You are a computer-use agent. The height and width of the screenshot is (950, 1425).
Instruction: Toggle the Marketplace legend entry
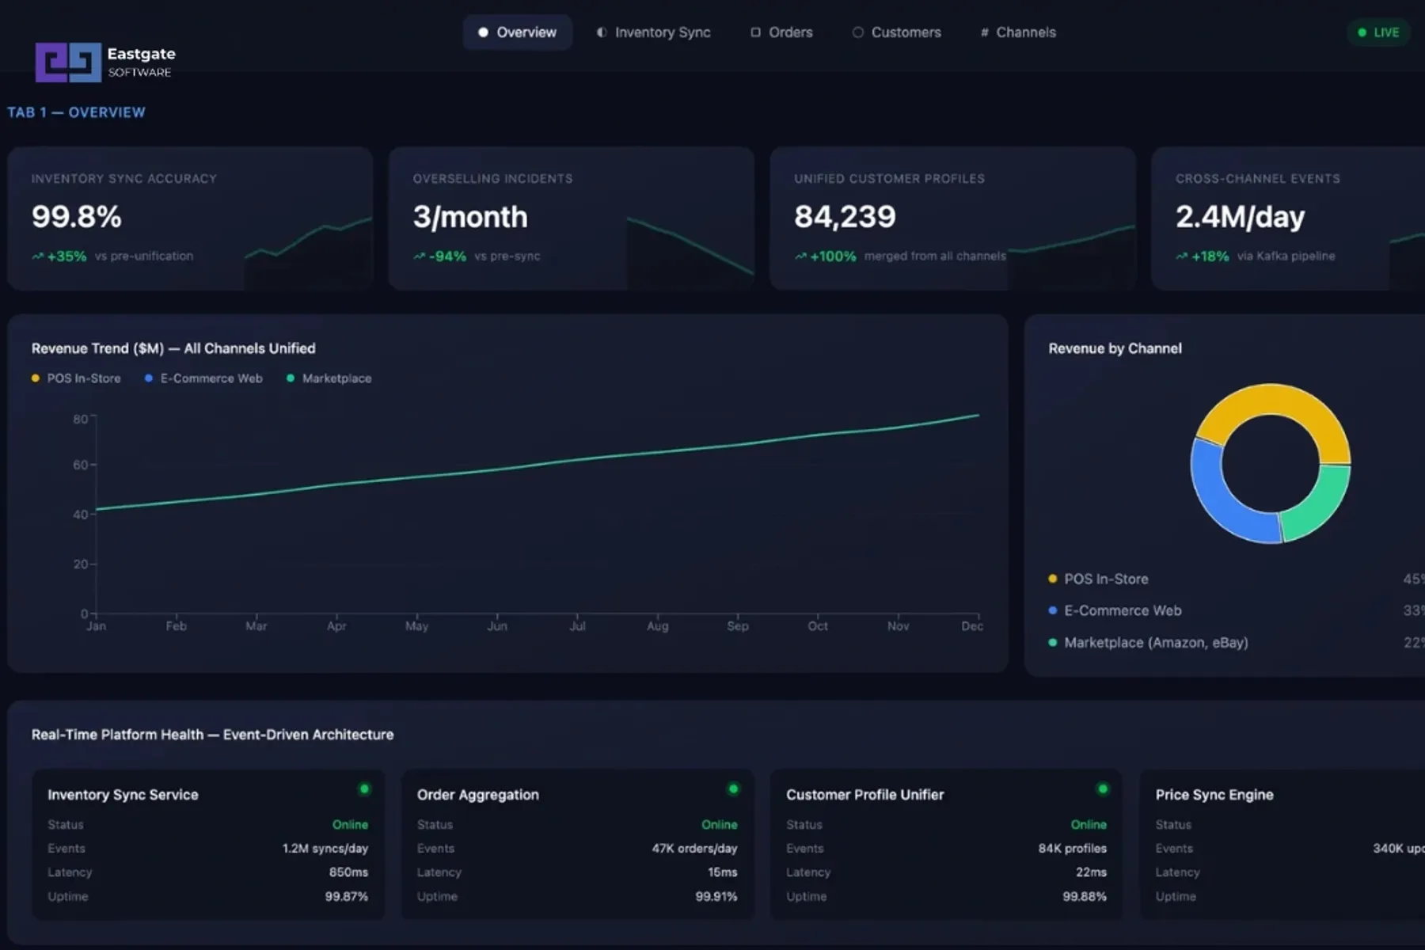329,378
